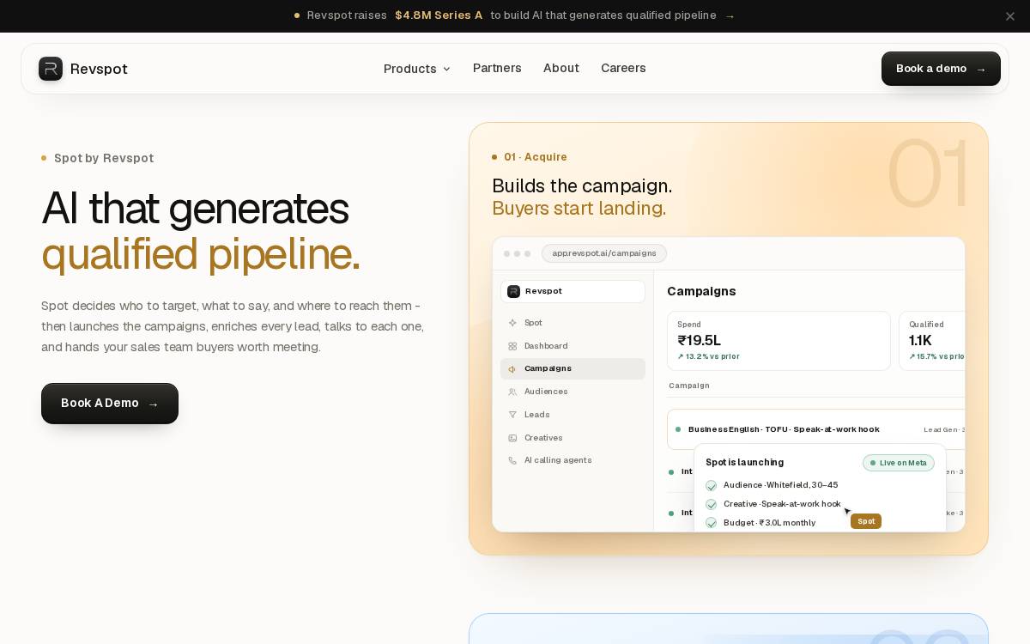Click the AI calling agents phone icon
Image resolution: width=1030 pixels, height=644 pixels.
pyautogui.click(x=512, y=460)
